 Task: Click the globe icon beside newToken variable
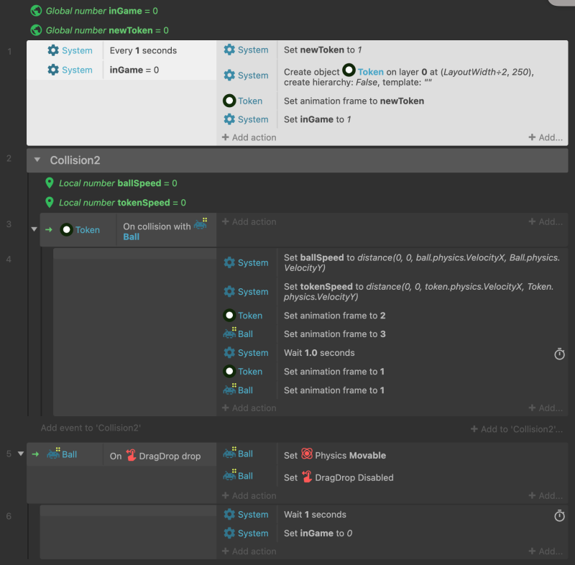point(36,30)
